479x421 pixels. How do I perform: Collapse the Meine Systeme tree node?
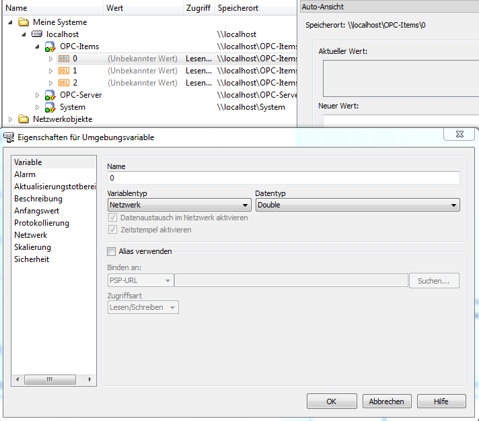(x=10, y=22)
